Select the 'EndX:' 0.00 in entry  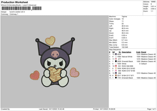[x=118, y=35]
